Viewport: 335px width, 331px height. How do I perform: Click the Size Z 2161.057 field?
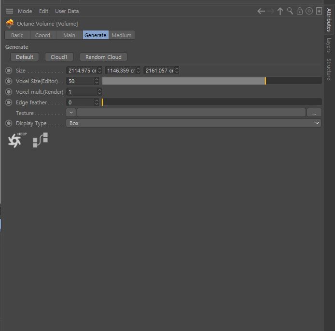[x=159, y=71]
